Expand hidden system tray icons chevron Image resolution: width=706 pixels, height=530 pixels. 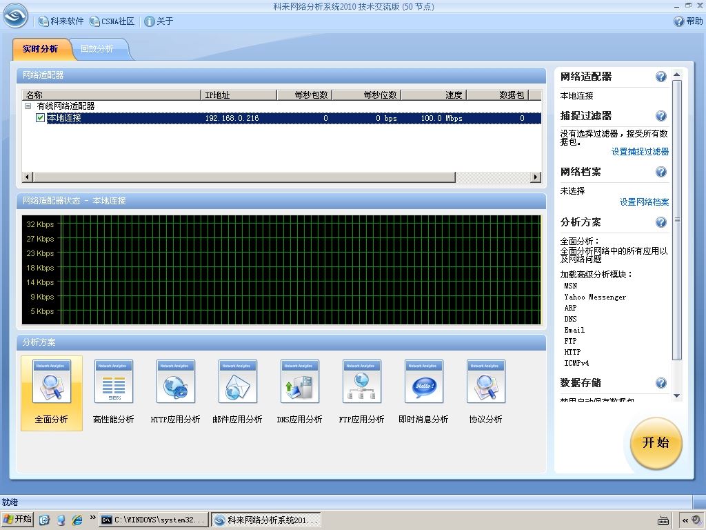point(685,520)
